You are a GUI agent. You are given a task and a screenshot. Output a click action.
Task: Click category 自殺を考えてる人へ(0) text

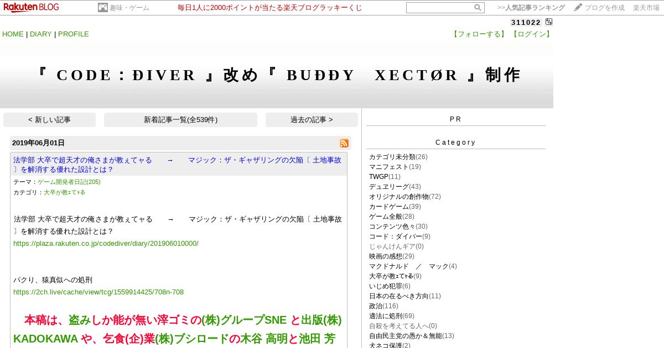403,326
